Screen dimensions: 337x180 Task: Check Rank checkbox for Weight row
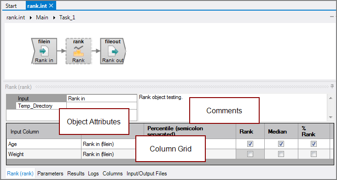(250, 154)
